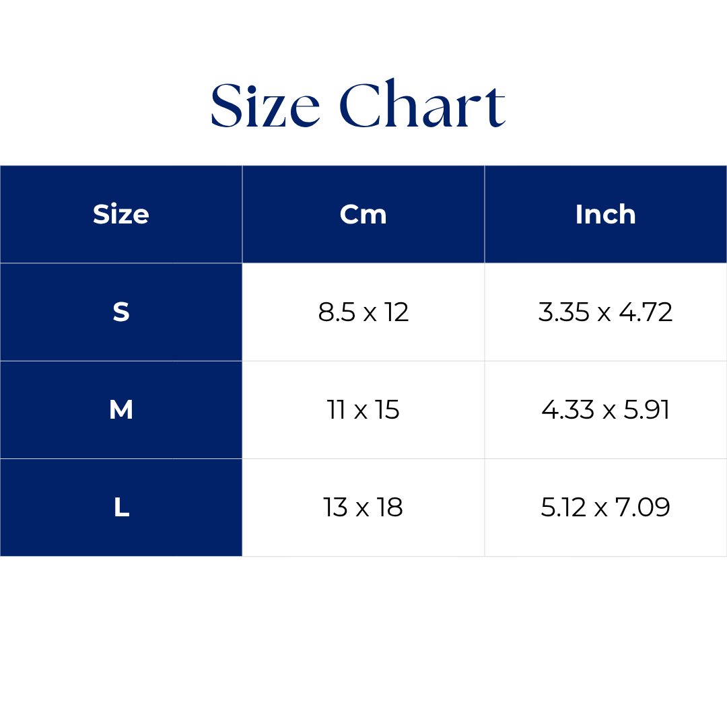This screenshot has width=727, height=727.
Task: Click the word "Size" in the large title
Action: click(x=265, y=105)
